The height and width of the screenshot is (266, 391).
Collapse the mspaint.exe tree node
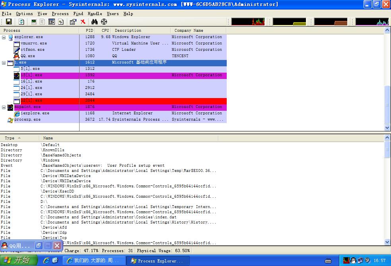point(4,107)
